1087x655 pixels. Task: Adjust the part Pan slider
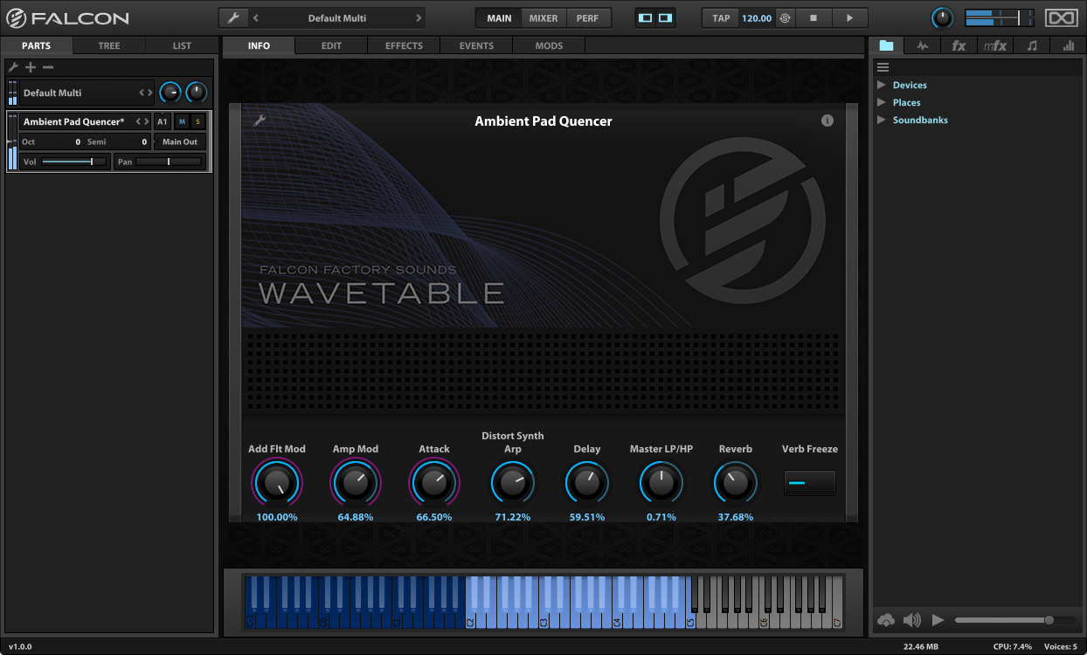(x=169, y=162)
